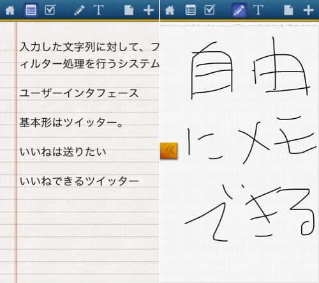
Task: Select the highlighted list view icon, left screen
Action: pos(31,10)
